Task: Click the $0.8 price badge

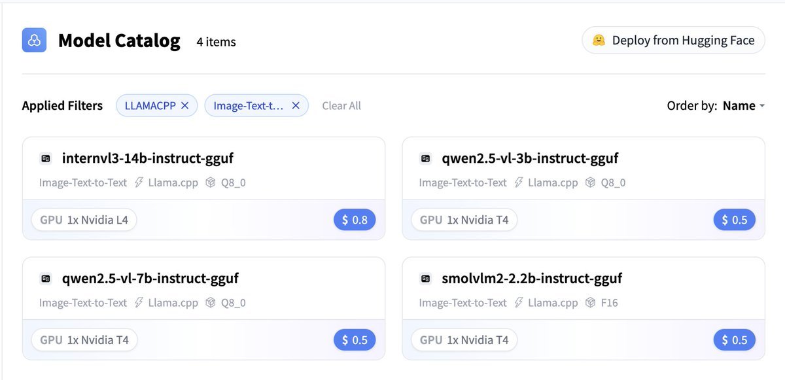Action: 355,220
